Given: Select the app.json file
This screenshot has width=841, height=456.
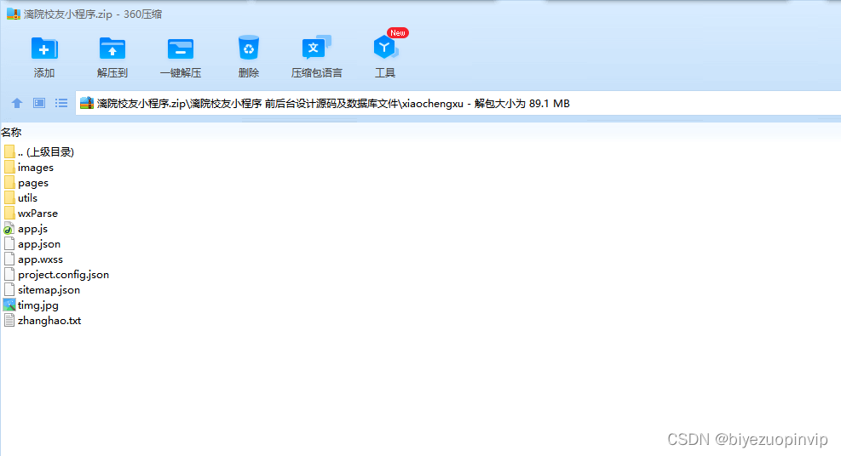Looking at the screenshot, I should pos(32,244).
